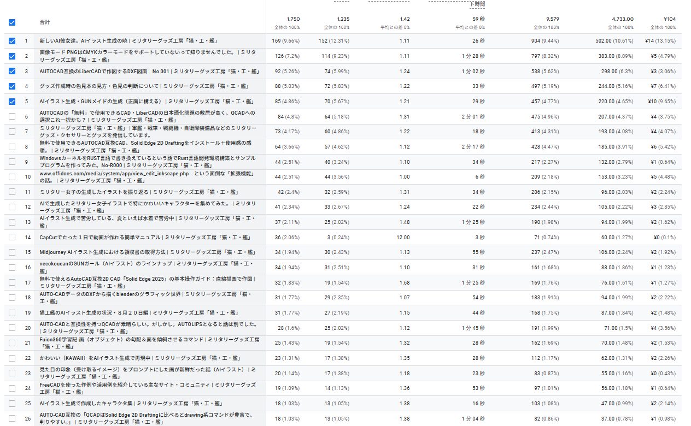
Task: Tick the row 25 キャラクタ集 checkbox
Action: point(12,404)
